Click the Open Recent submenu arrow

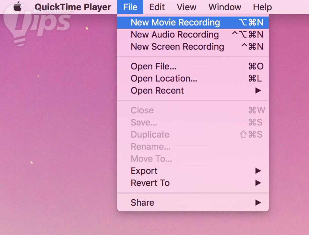(x=258, y=91)
